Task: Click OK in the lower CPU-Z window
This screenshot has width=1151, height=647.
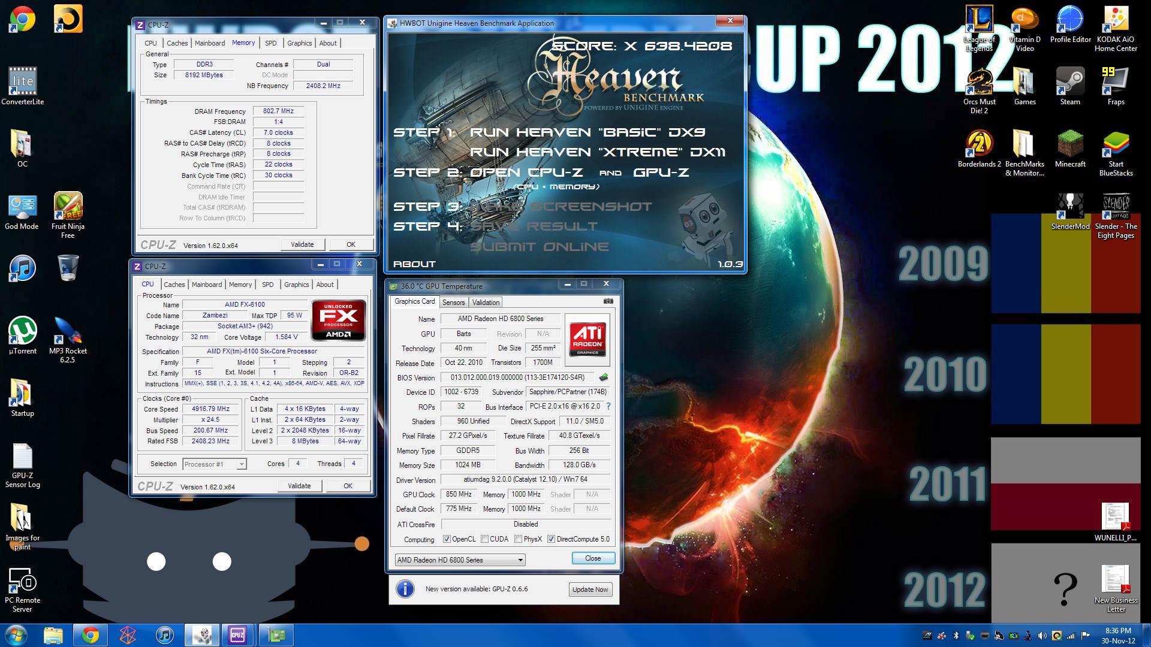Action: [348, 486]
